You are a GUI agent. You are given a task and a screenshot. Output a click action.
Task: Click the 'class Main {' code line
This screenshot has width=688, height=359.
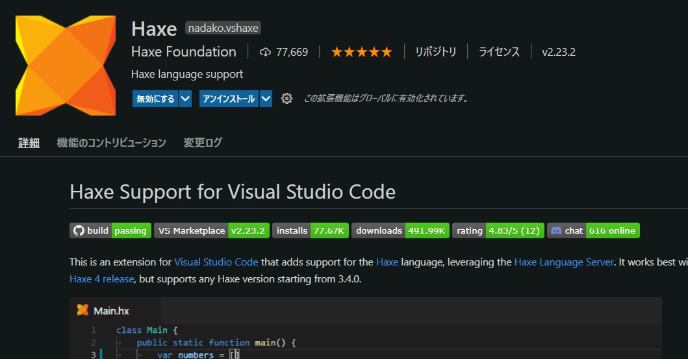click(147, 330)
